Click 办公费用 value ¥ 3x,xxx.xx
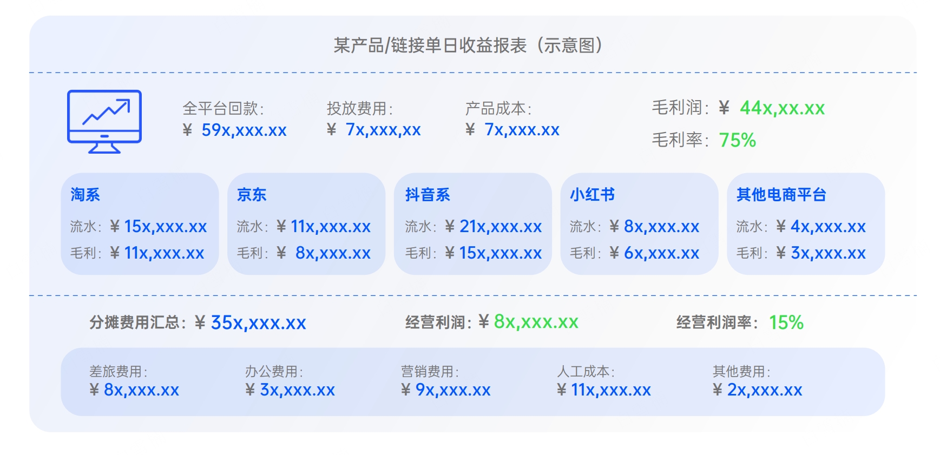940x455 pixels. (x=290, y=390)
